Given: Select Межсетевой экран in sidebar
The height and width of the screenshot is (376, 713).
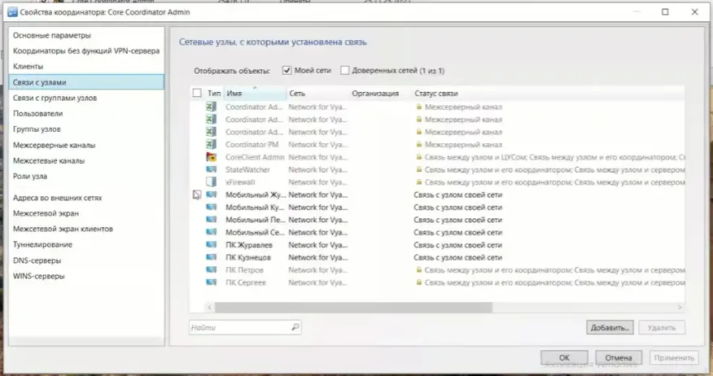Looking at the screenshot, I should click(x=86, y=213).
